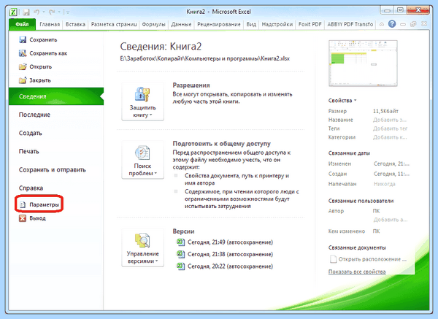Click Добавить автора field under ПК

391,220
